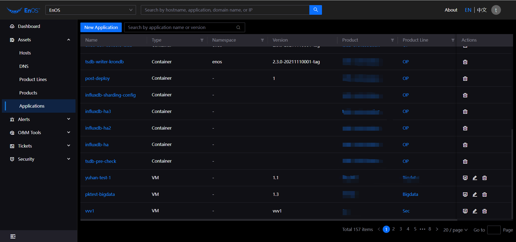Delete the influxdb-sharding-config application
516x242 pixels.
tap(465, 95)
